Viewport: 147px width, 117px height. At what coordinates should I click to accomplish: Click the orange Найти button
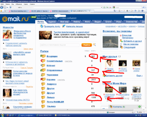87,45
